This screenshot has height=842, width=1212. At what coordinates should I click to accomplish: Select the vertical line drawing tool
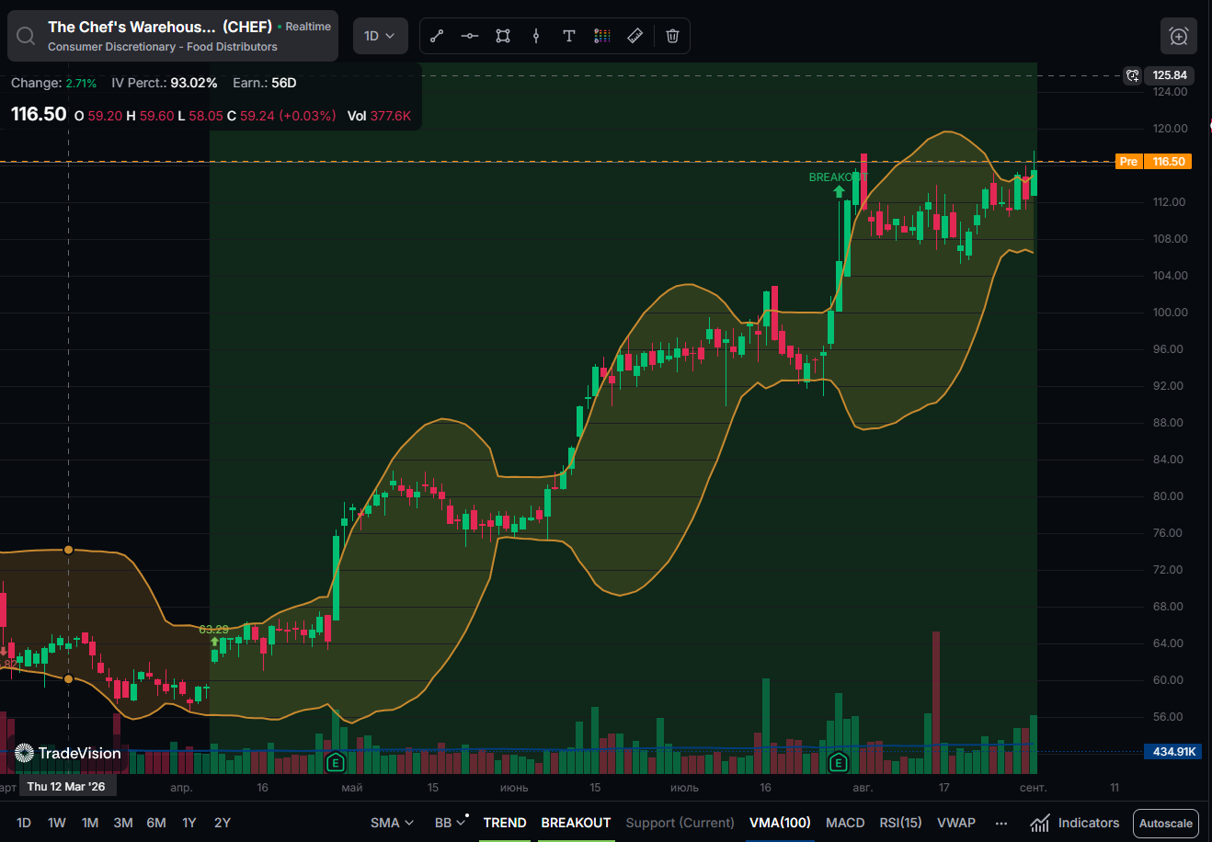536,36
